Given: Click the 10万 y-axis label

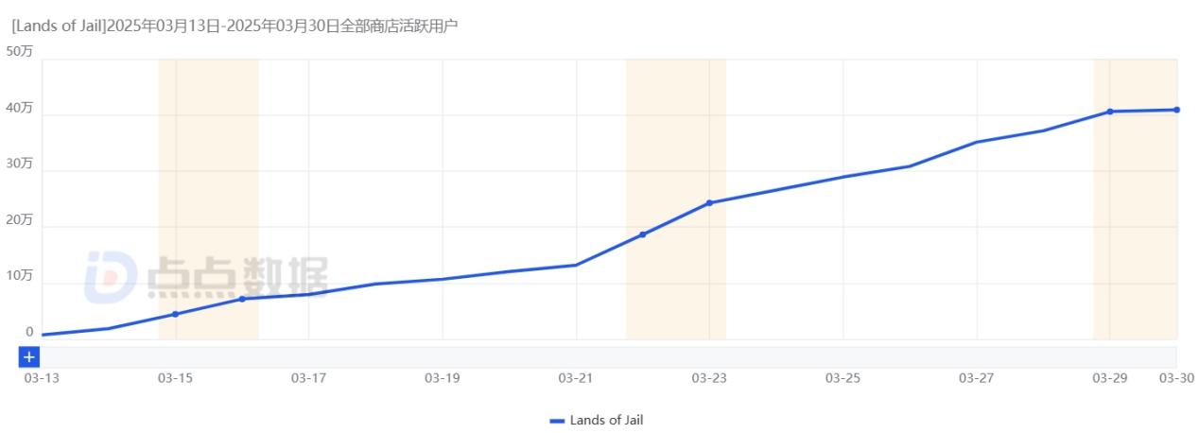Looking at the screenshot, I should click(x=21, y=277).
